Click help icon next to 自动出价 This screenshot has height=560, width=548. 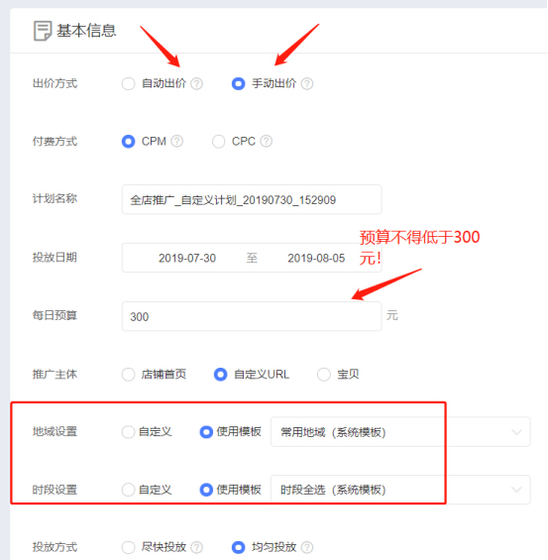pos(197,84)
